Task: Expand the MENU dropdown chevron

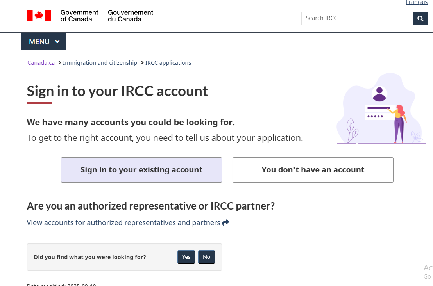Action: coord(57,41)
